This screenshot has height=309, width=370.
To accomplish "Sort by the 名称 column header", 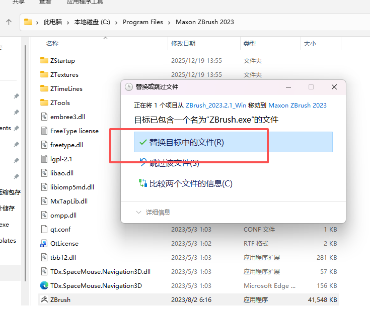I will (52, 43).
